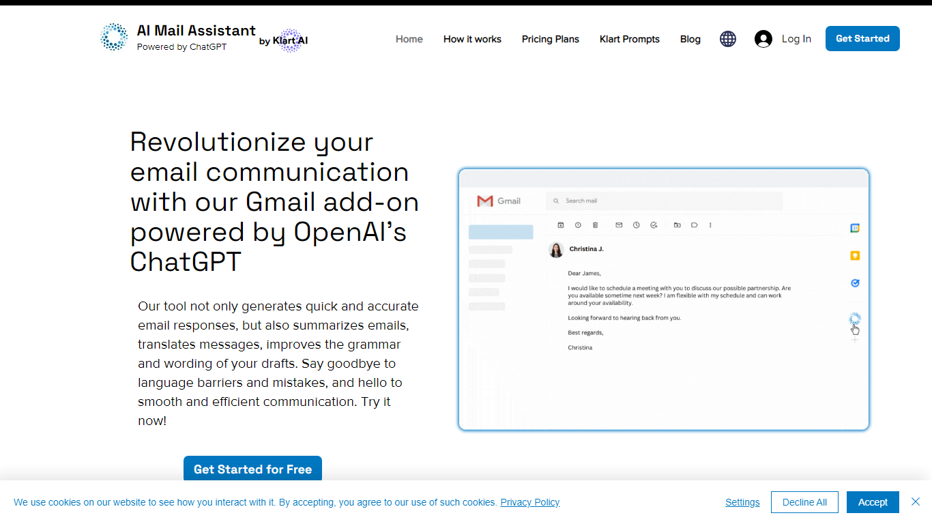This screenshot has width=932, height=524.
Task: Open the Privacy Policy link
Action: click(529, 502)
